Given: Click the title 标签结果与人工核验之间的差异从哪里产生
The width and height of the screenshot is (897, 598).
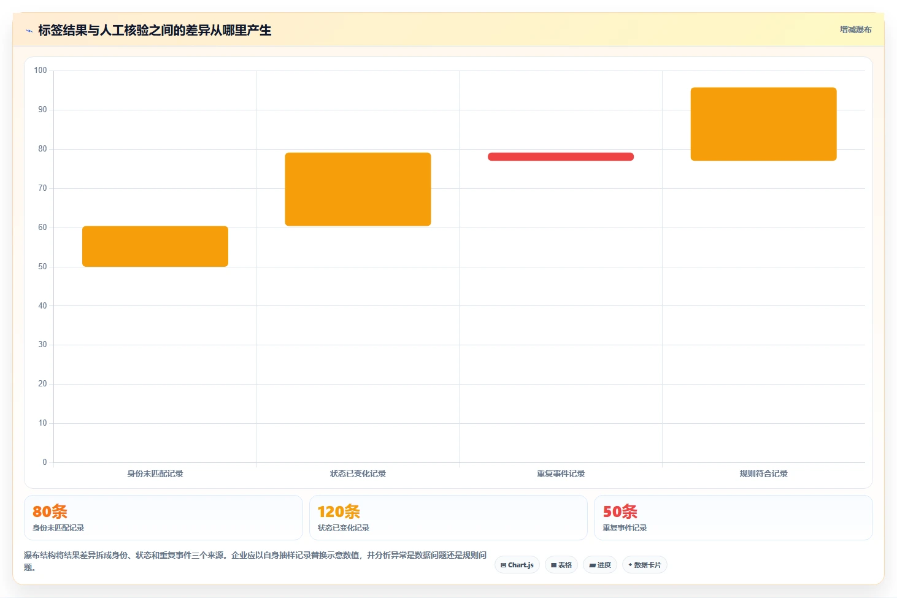Looking at the screenshot, I should pyautogui.click(x=155, y=30).
